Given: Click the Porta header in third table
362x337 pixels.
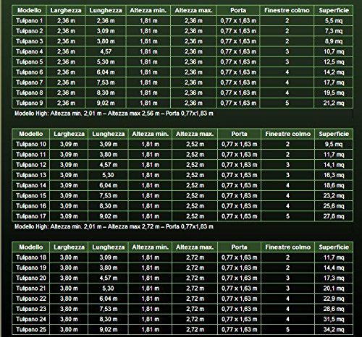Looking at the screenshot, I should pos(239,247).
